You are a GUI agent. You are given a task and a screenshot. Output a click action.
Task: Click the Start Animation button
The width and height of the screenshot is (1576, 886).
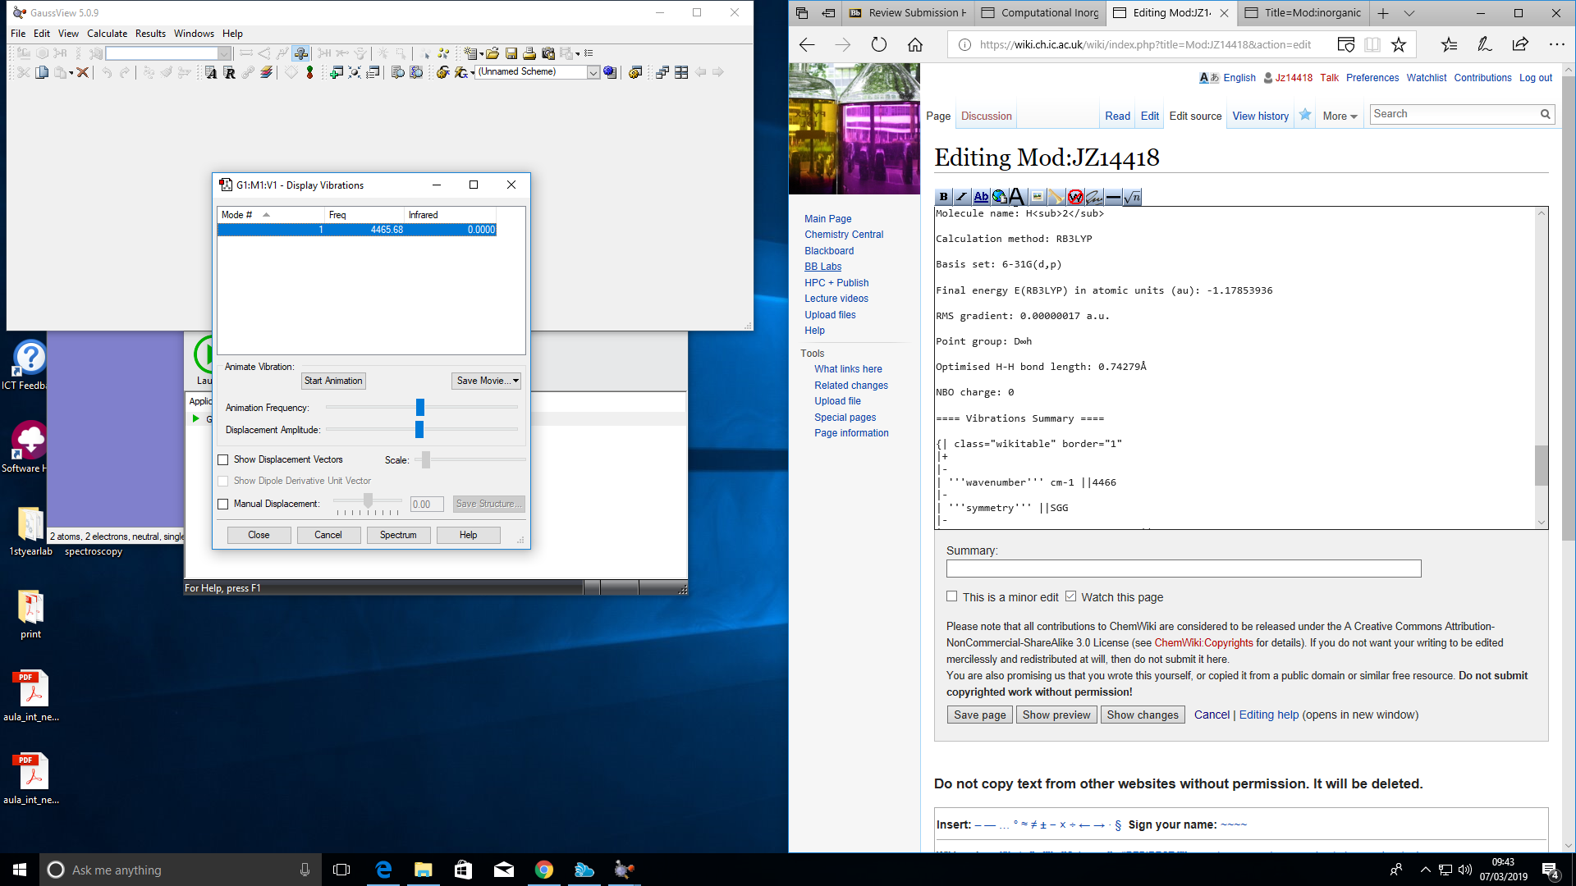[333, 381]
